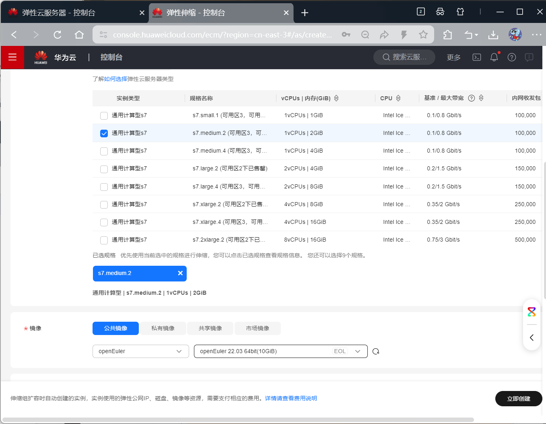This screenshot has width=546, height=424.
Task: Check the s7.small.1 row checkbox
Action: [x=104, y=116]
